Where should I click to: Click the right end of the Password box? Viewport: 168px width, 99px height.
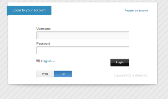pos(127,50)
